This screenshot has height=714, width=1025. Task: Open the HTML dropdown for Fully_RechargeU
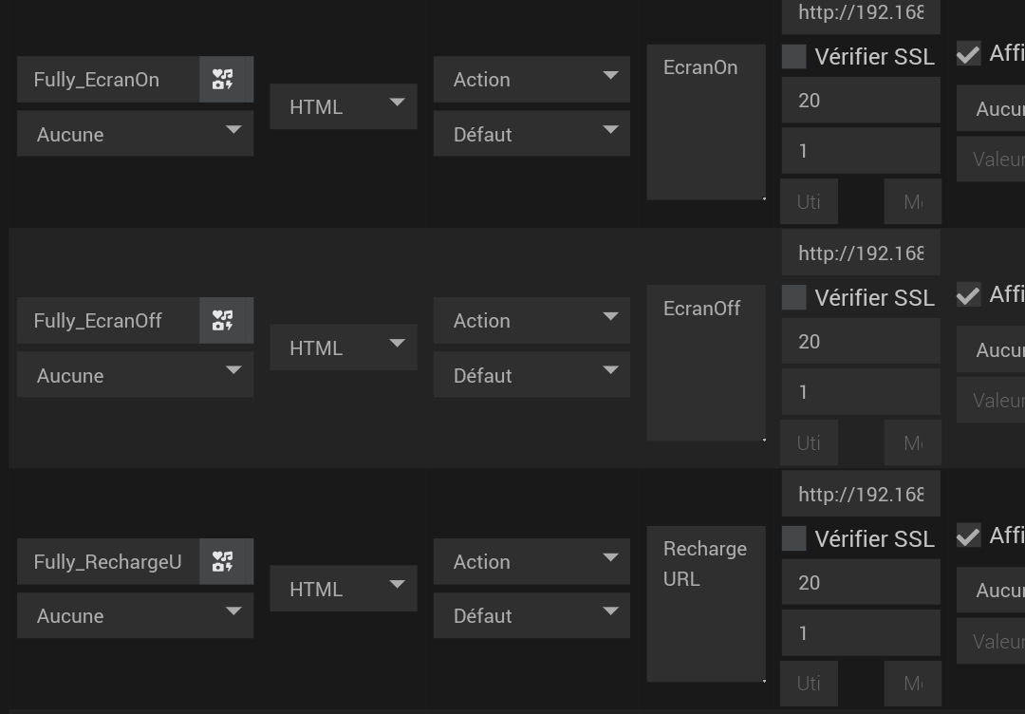344,590
